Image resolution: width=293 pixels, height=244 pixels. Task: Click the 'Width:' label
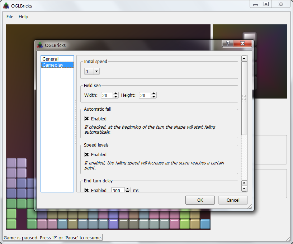[x=91, y=95]
